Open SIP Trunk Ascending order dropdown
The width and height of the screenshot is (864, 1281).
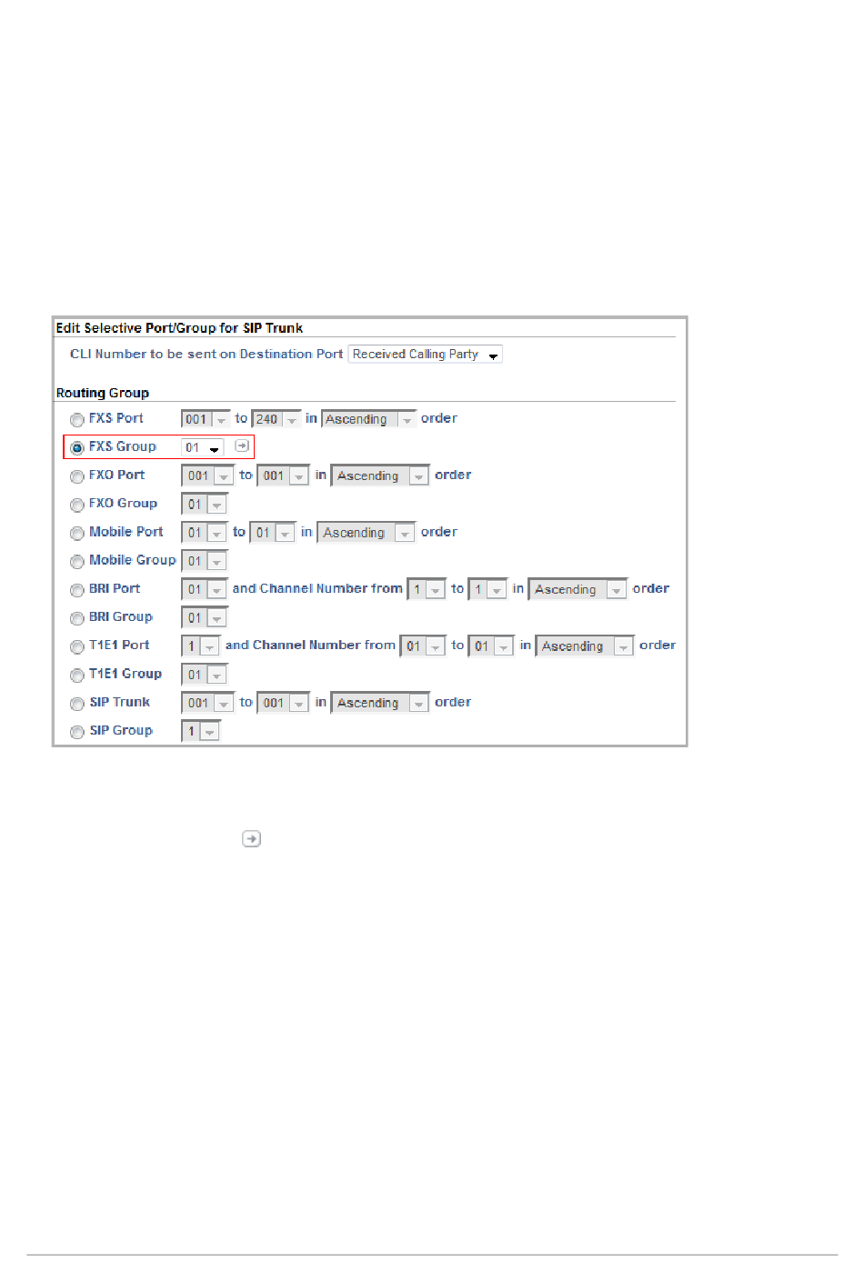click(x=380, y=703)
